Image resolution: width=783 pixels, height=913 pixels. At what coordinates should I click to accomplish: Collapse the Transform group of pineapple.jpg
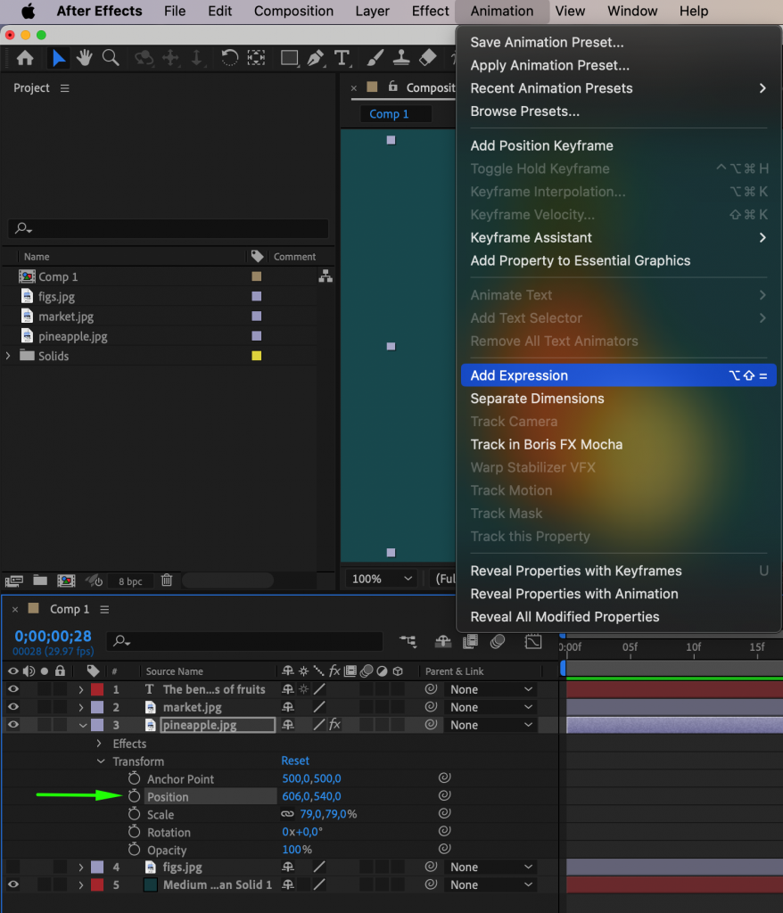(x=101, y=761)
